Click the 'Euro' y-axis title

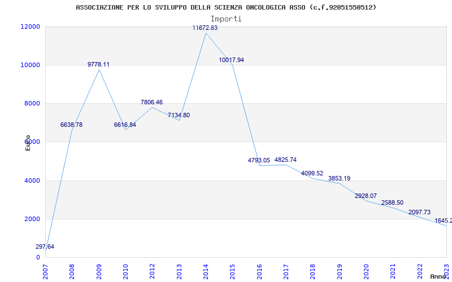(x=28, y=143)
